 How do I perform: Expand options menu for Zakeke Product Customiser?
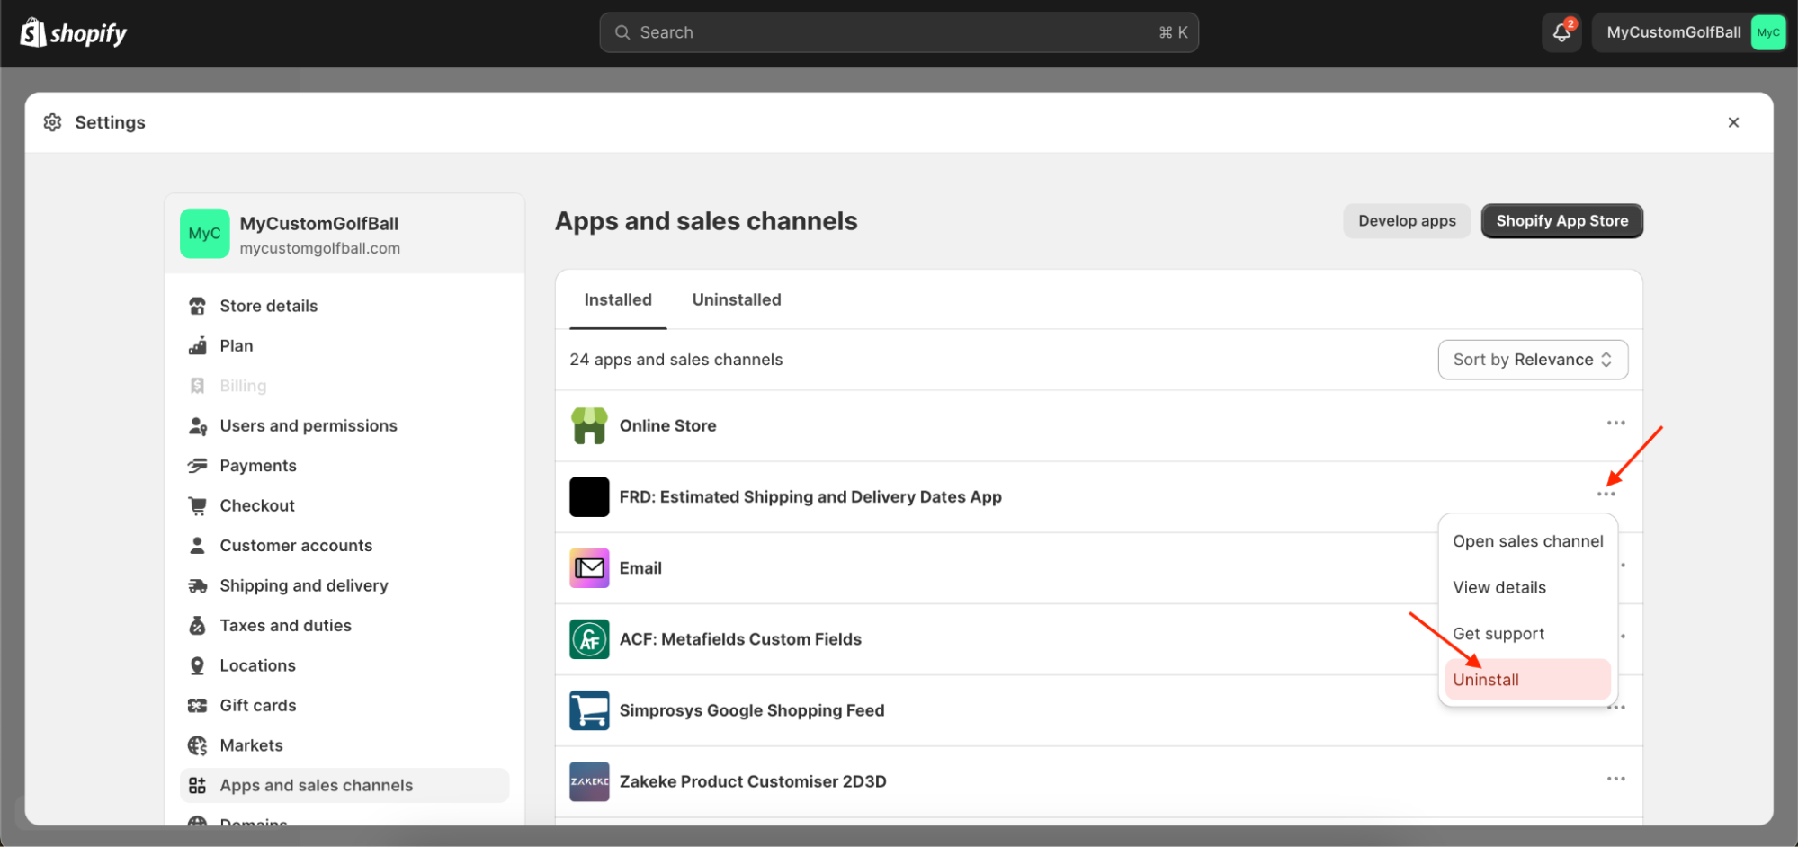(x=1615, y=779)
